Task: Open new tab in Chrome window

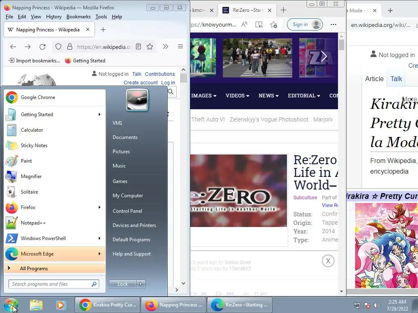Action: click(390, 10)
